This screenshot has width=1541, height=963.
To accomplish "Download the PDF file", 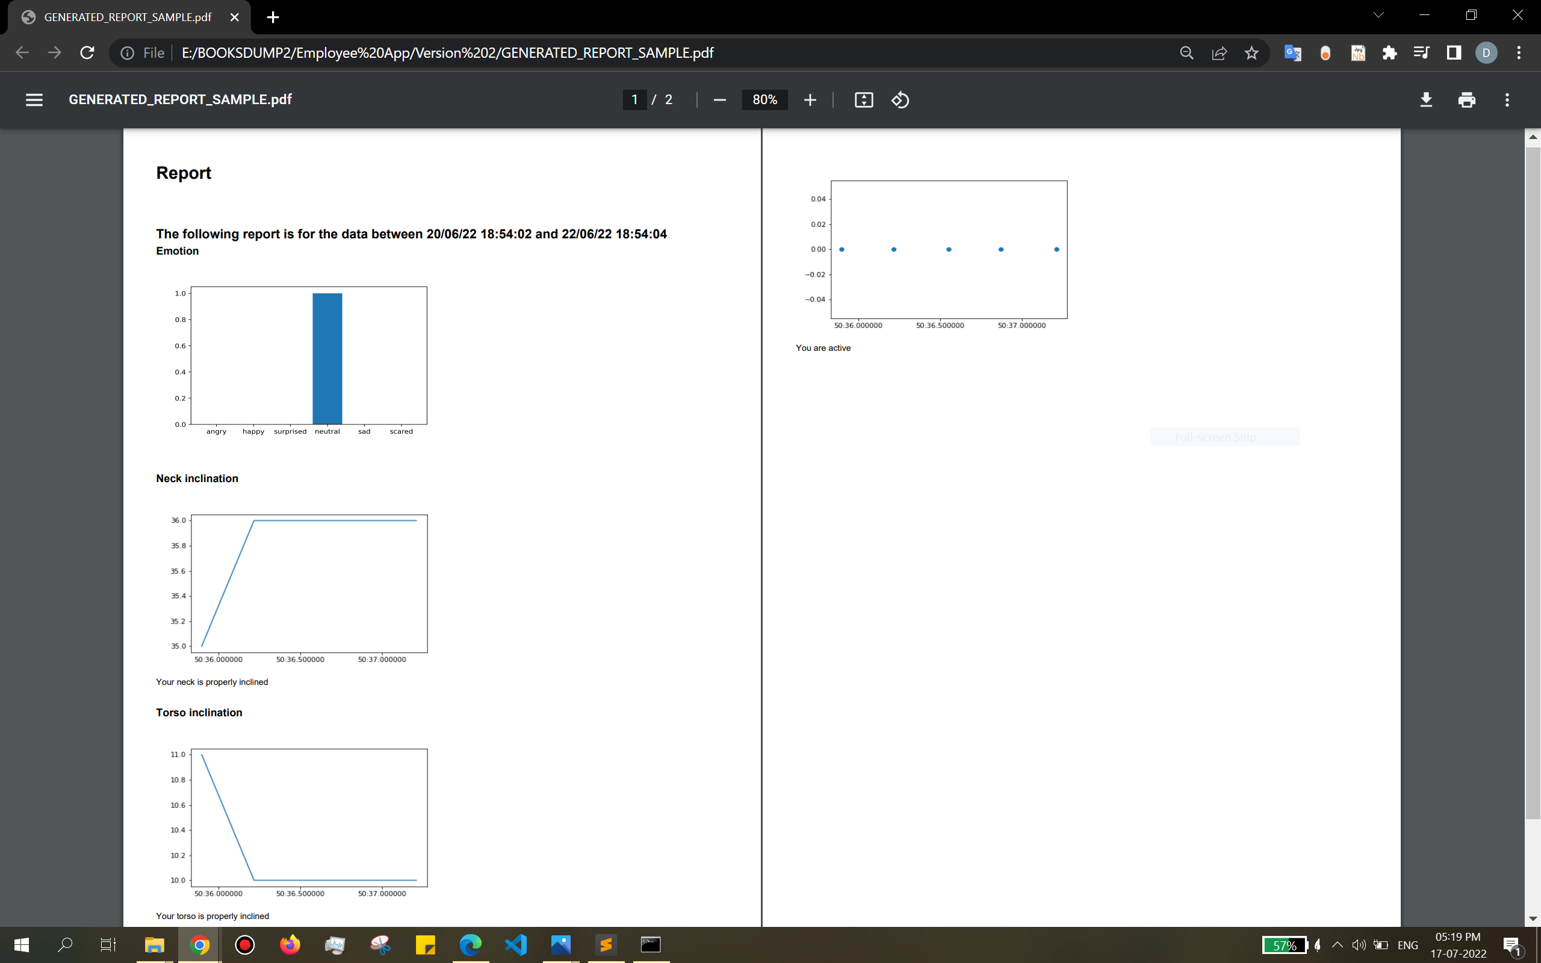I will (x=1426, y=100).
